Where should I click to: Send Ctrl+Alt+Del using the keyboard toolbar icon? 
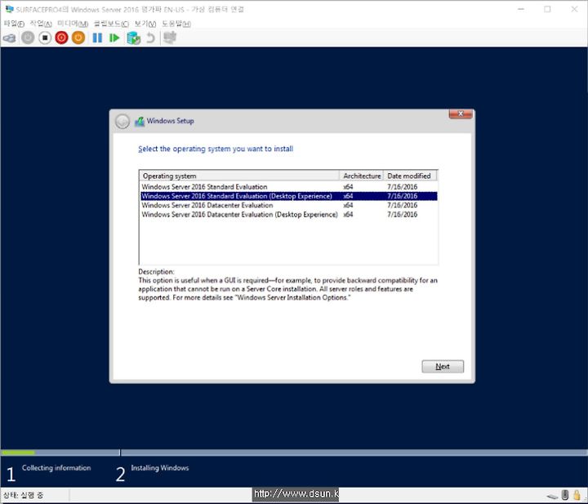tap(9, 38)
